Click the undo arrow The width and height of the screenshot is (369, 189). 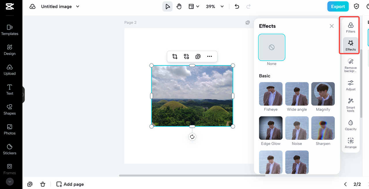tap(237, 6)
